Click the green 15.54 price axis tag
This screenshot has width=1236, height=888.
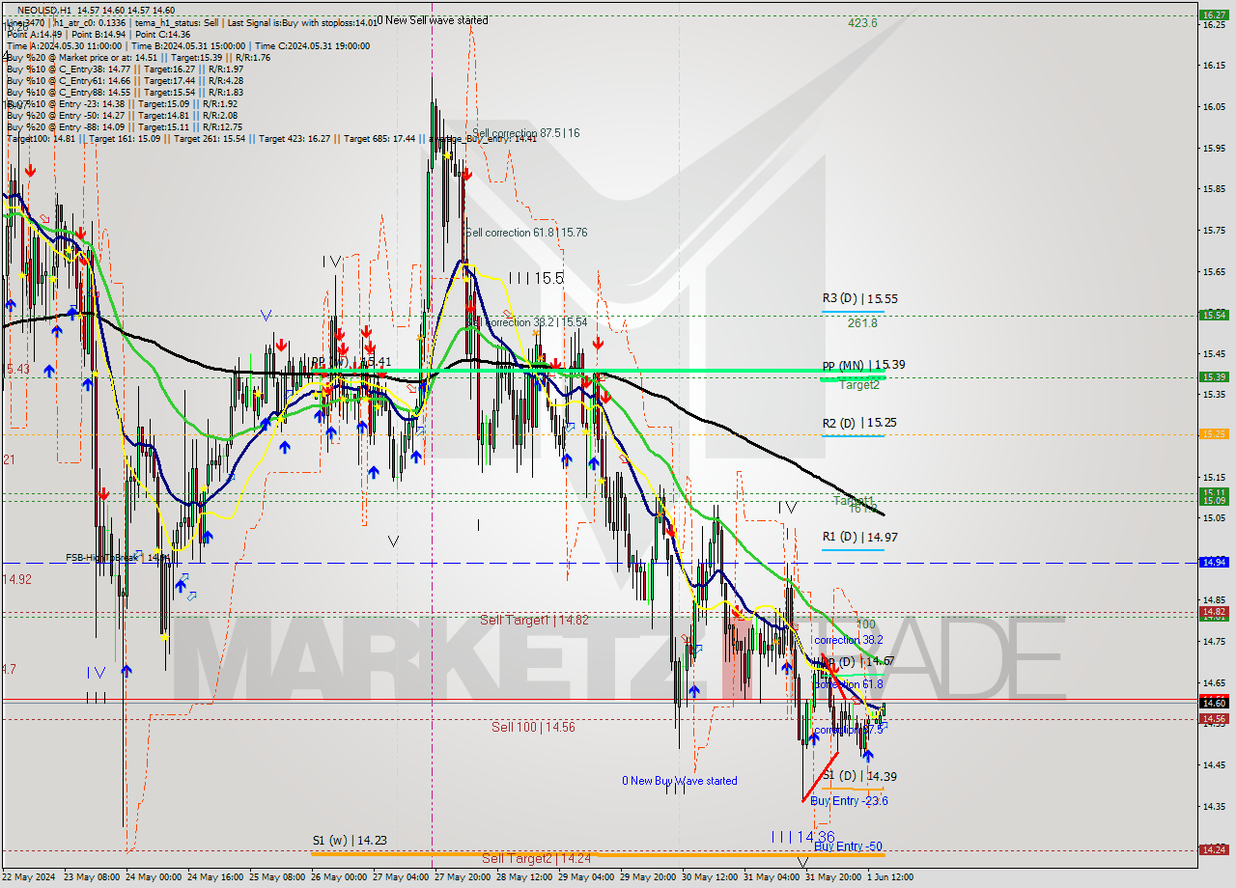point(1213,315)
